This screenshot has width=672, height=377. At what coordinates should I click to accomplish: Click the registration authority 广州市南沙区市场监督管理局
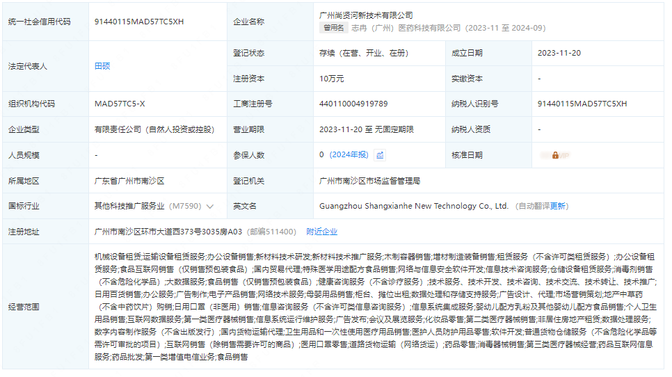370,181
